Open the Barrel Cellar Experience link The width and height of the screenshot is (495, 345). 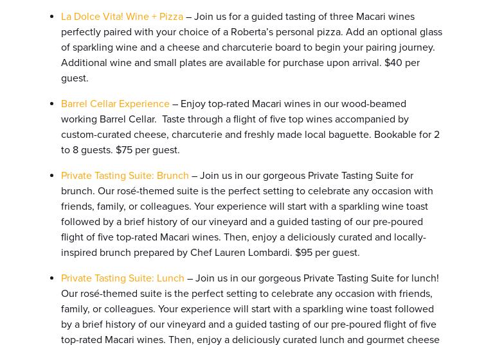coord(115,104)
